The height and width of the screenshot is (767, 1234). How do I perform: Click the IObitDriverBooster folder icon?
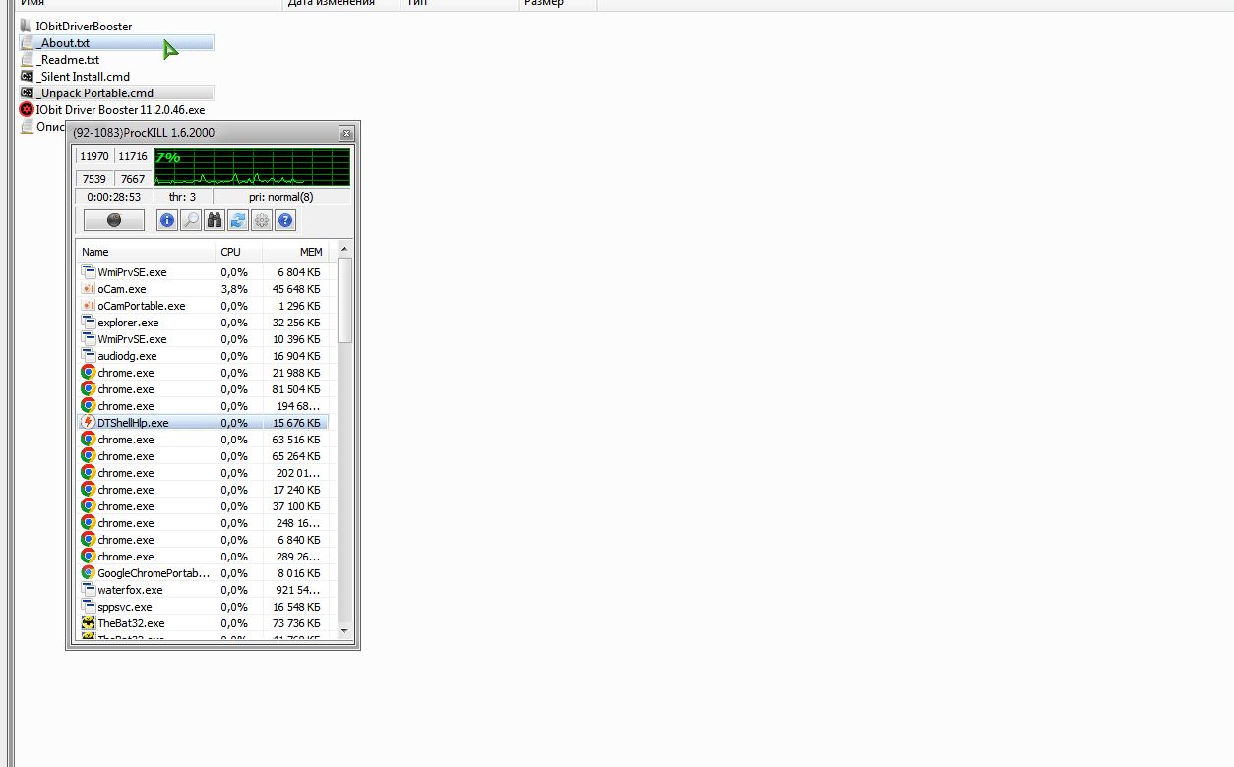click(27, 26)
